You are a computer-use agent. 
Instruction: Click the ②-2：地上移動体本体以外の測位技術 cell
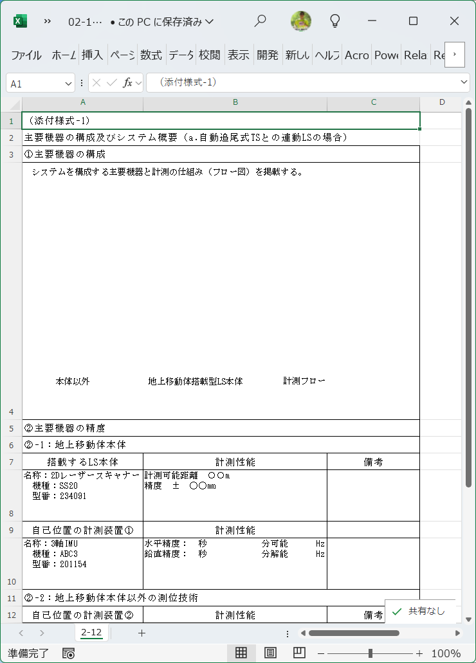[x=221, y=598]
